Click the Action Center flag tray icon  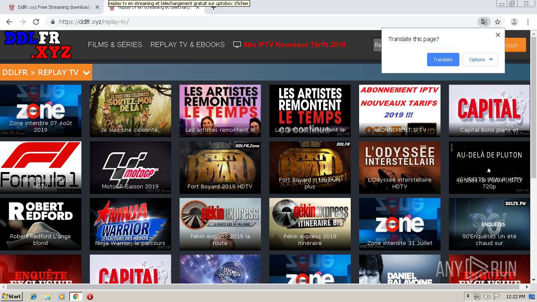point(497,297)
